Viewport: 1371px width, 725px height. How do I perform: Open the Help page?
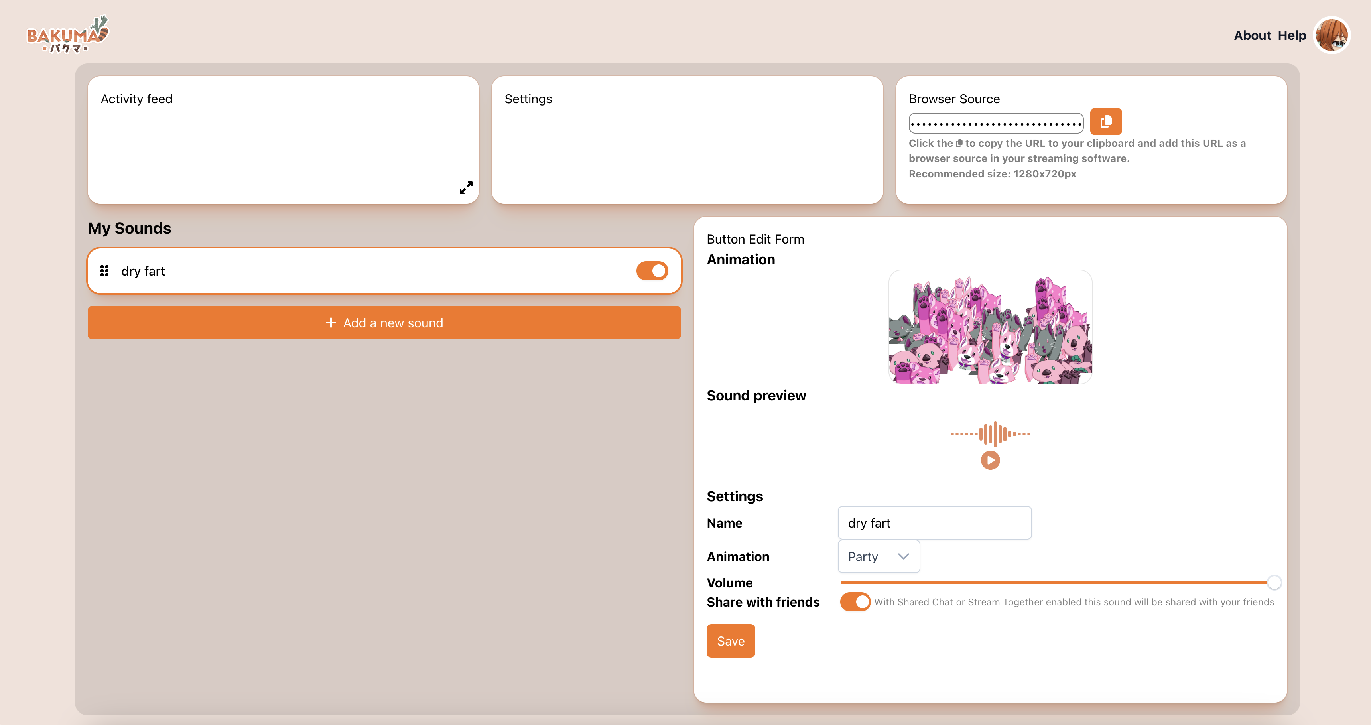[1292, 35]
